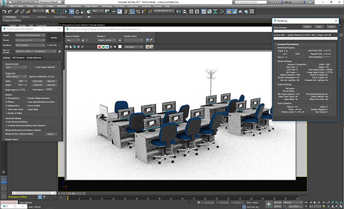This screenshot has width=344, height=209.
Task: Toggle the red channel button
Action: tap(99, 47)
